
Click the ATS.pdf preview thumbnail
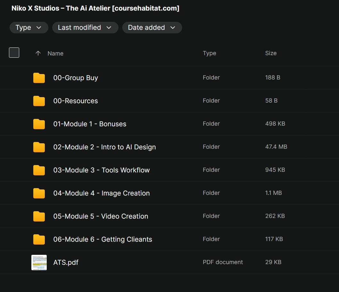39,263
